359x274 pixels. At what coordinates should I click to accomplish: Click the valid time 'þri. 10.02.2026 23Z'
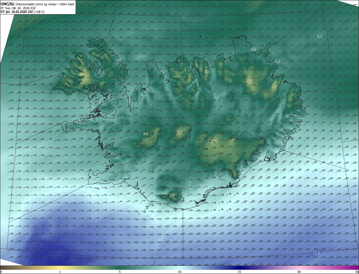(x=19, y=12)
